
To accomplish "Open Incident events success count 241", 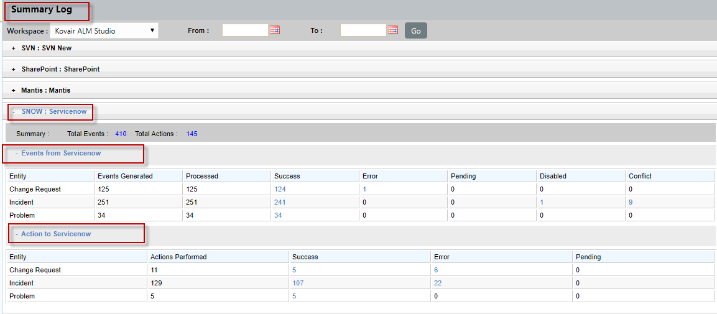I will click(x=279, y=202).
